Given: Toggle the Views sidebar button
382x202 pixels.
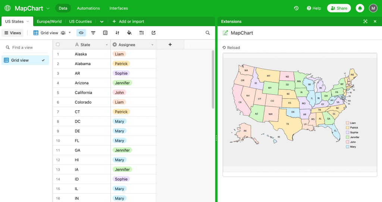Looking at the screenshot, I should coord(13,33).
